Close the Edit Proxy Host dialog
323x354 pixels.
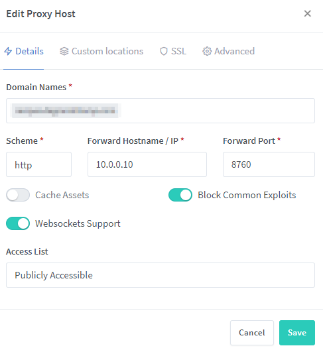[x=308, y=13]
